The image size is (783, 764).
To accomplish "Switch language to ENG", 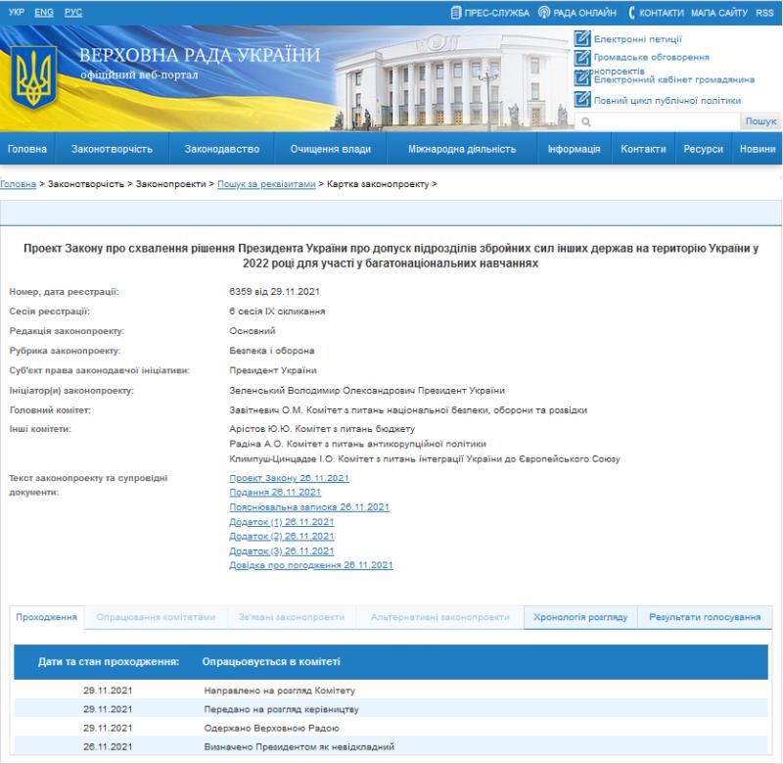I will (x=44, y=12).
